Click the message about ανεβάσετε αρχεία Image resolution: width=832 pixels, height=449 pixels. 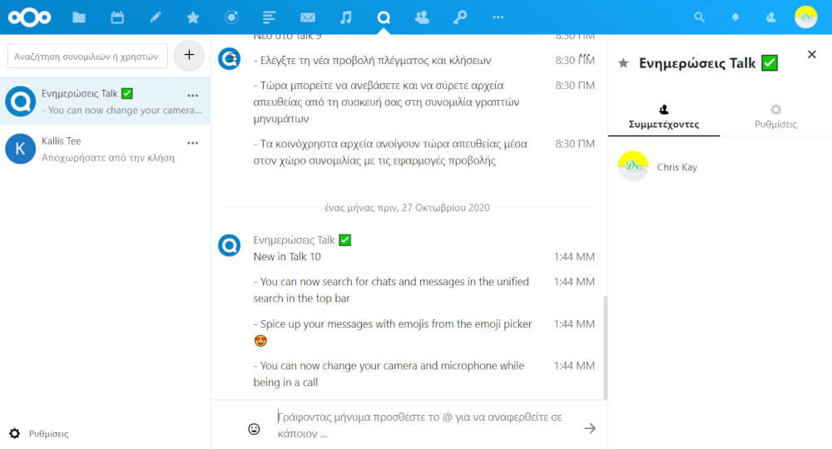(x=386, y=101)
